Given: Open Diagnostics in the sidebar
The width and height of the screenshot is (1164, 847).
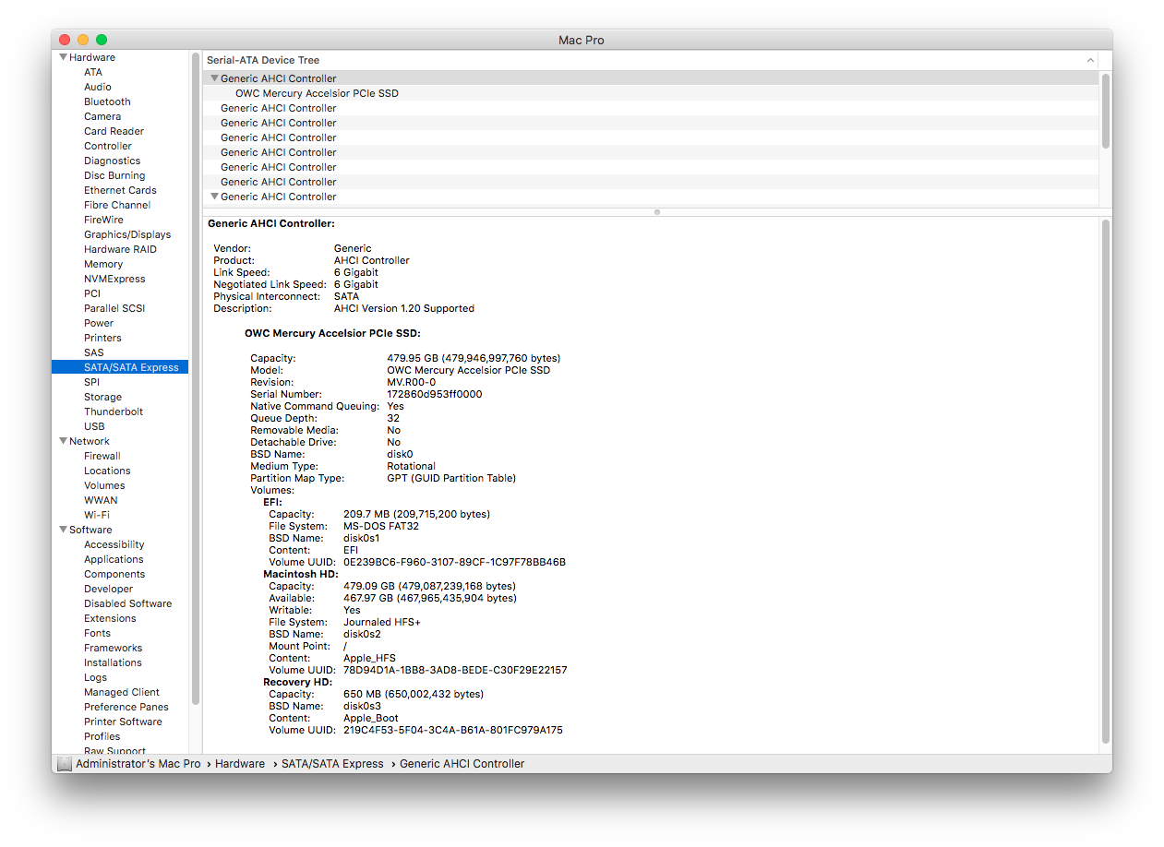Looking at the screenshot, I should tap(112, 161).
